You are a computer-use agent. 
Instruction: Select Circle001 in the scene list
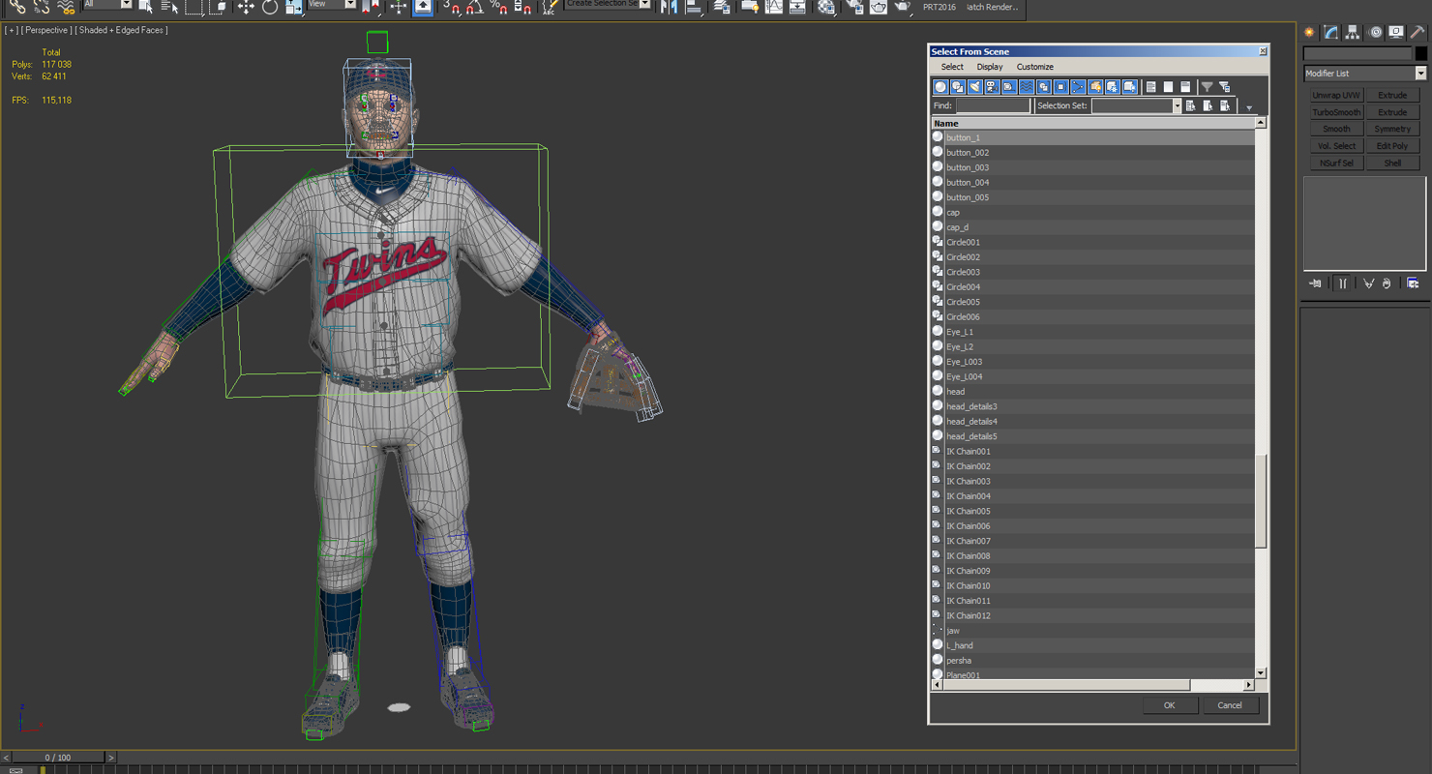[x=1092, y=242]
